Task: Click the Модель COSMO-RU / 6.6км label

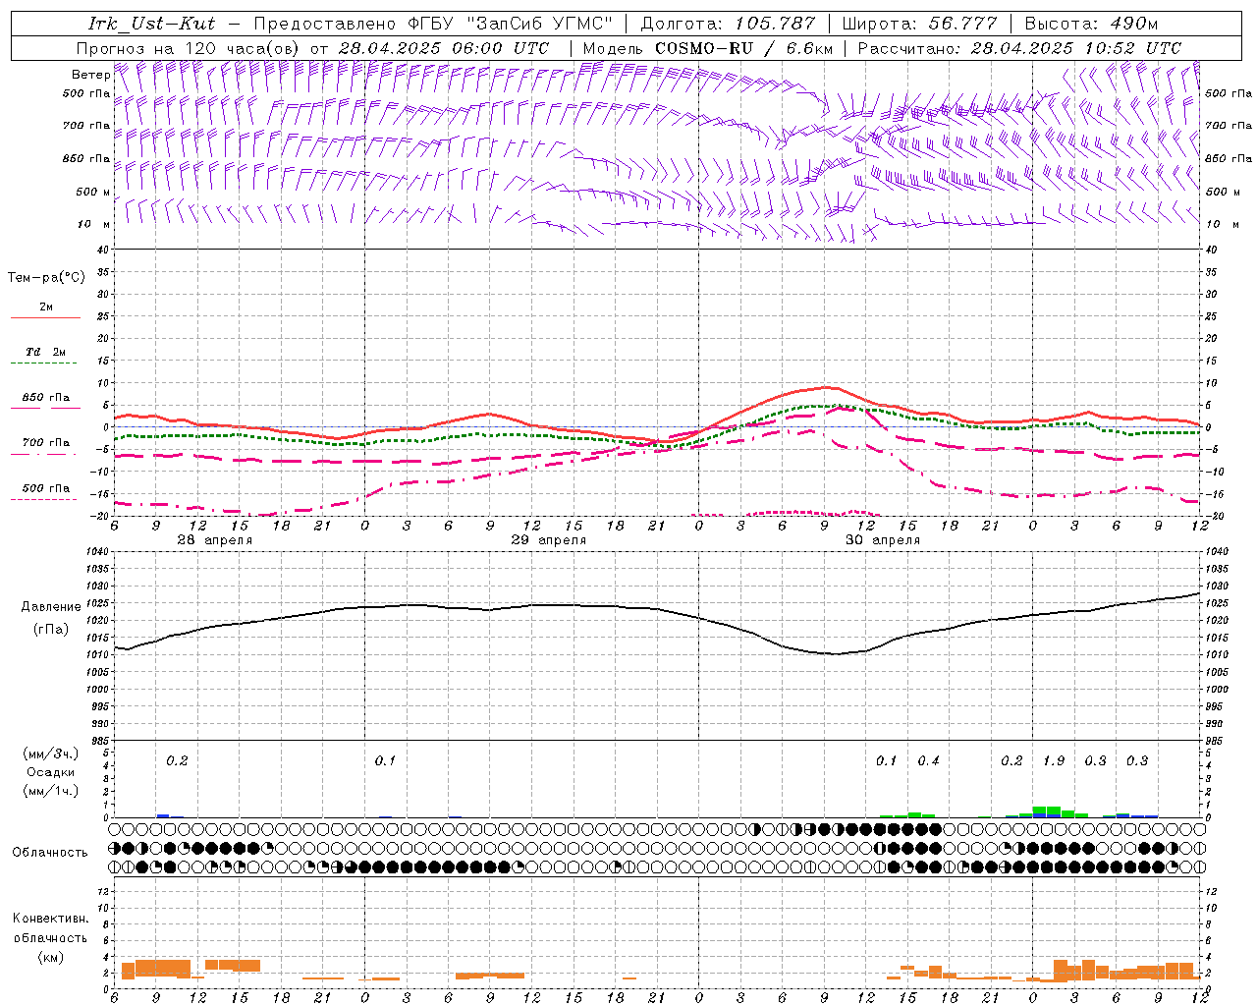Action: [708, 47]
